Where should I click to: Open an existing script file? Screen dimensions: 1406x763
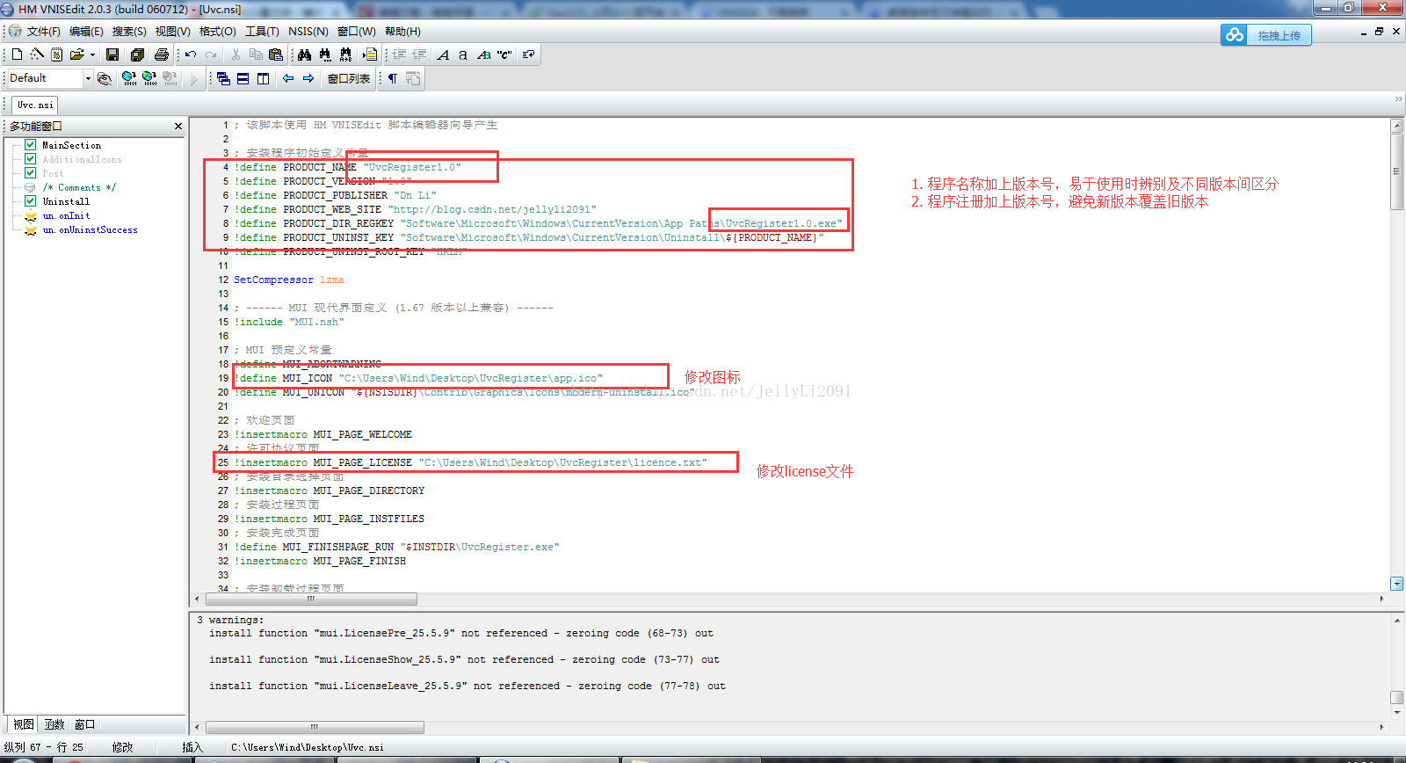pos(77,54)
